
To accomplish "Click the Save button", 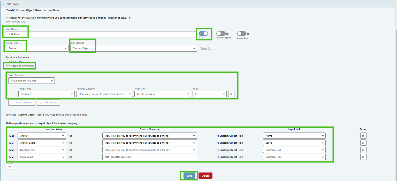I will pyautogui.click(x=189, y=176).
